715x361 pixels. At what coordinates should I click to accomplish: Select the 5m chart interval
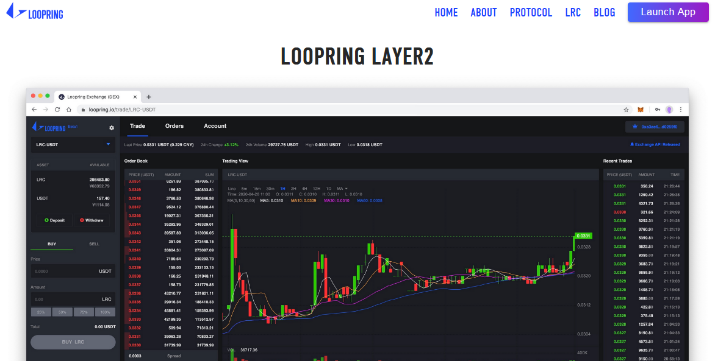click(245, 189)
